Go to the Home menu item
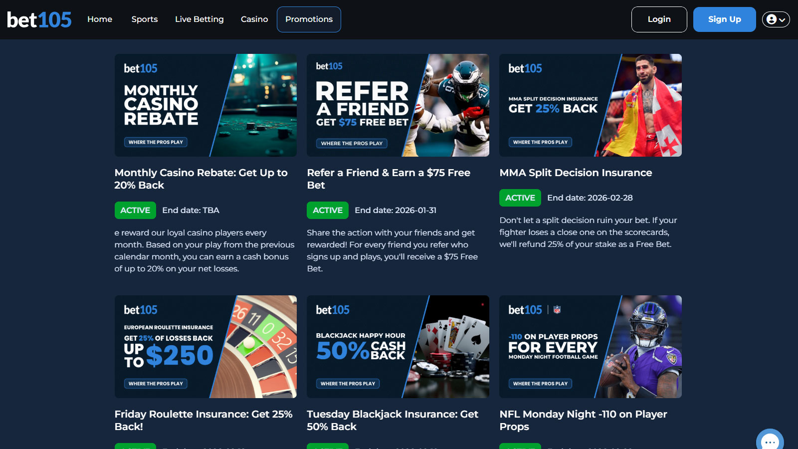Screen dimensions: 798x449 100,19
